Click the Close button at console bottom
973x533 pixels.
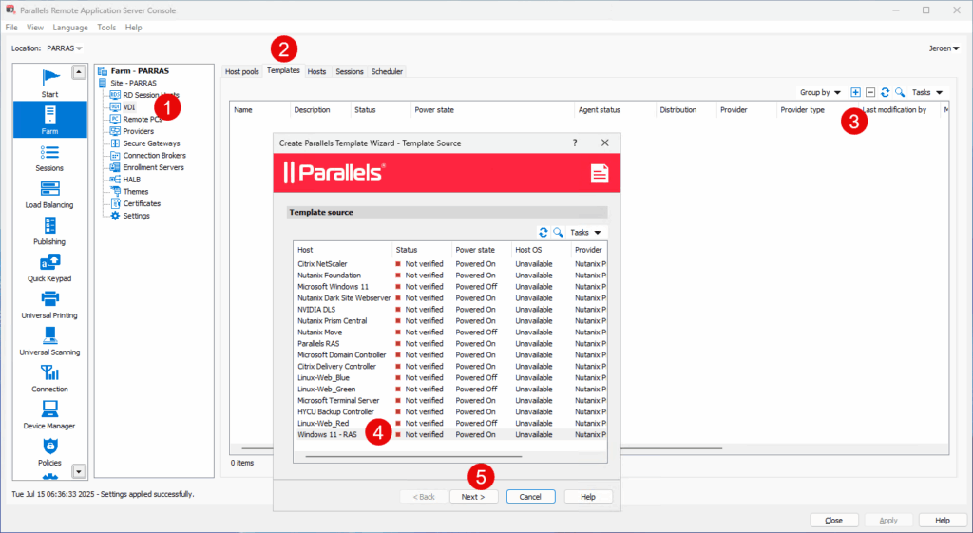pyautogui.click(x=834, y=520)
